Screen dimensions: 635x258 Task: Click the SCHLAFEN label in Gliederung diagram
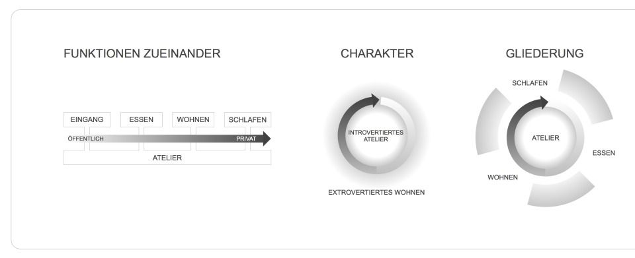(530, 83)
